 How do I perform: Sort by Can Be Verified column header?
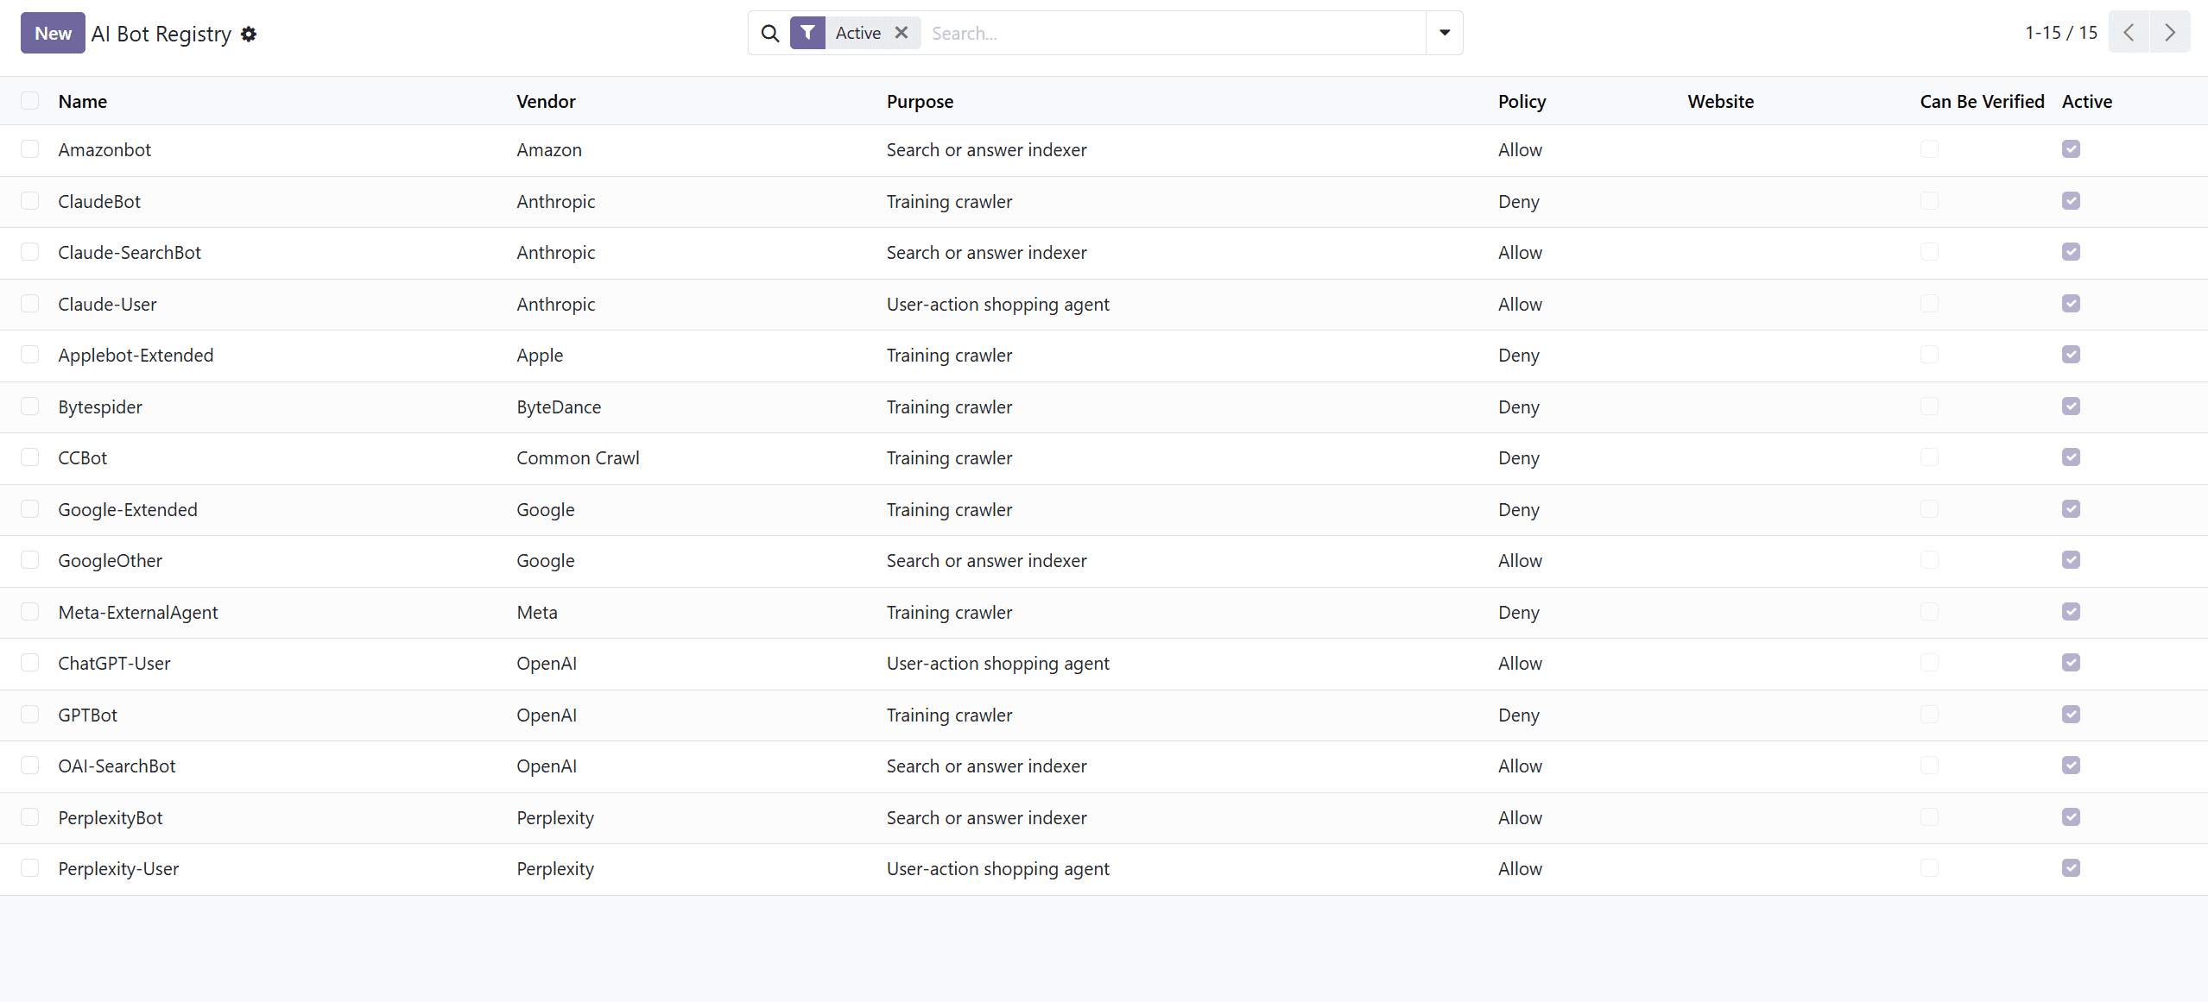point(1982,101)
